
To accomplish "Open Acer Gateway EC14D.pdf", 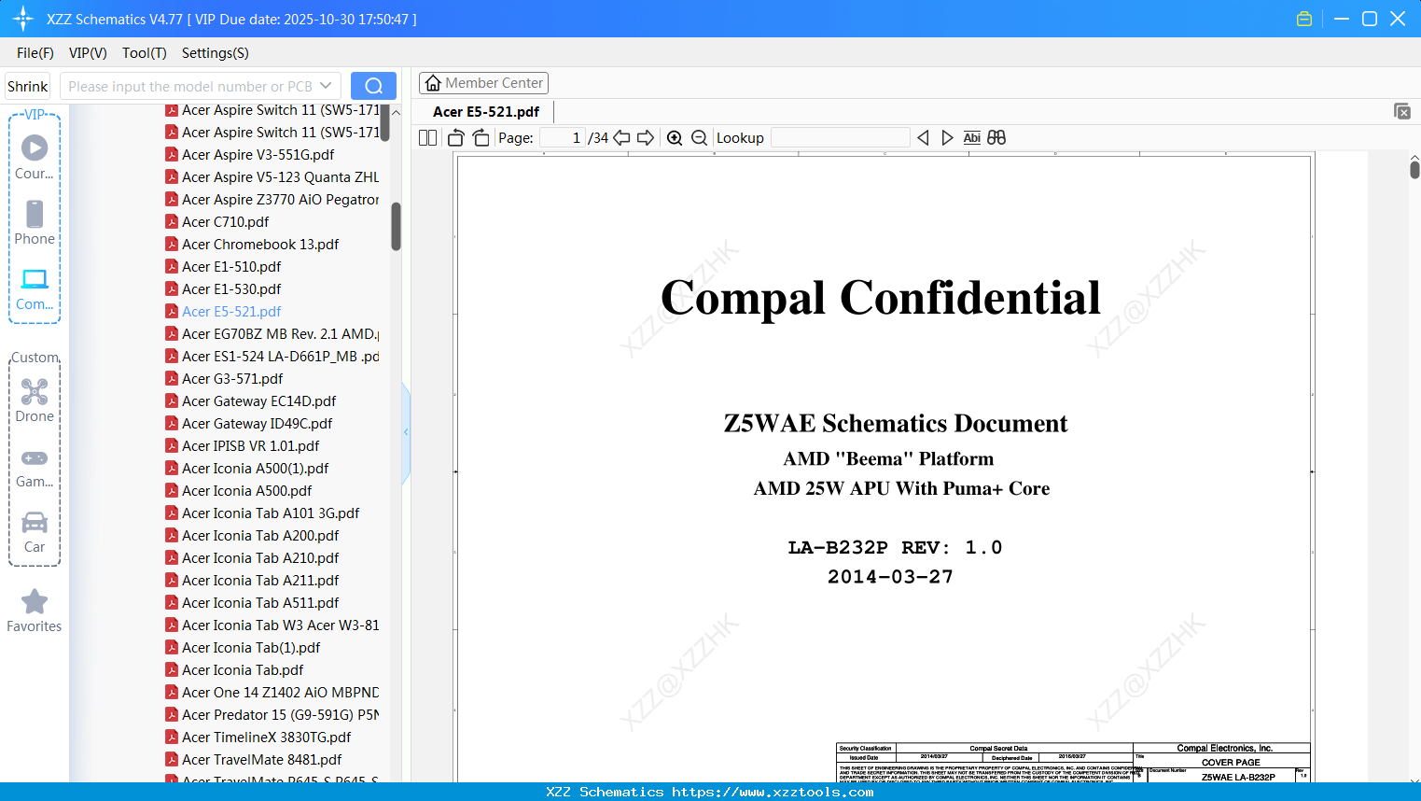I will pos(251,401).
